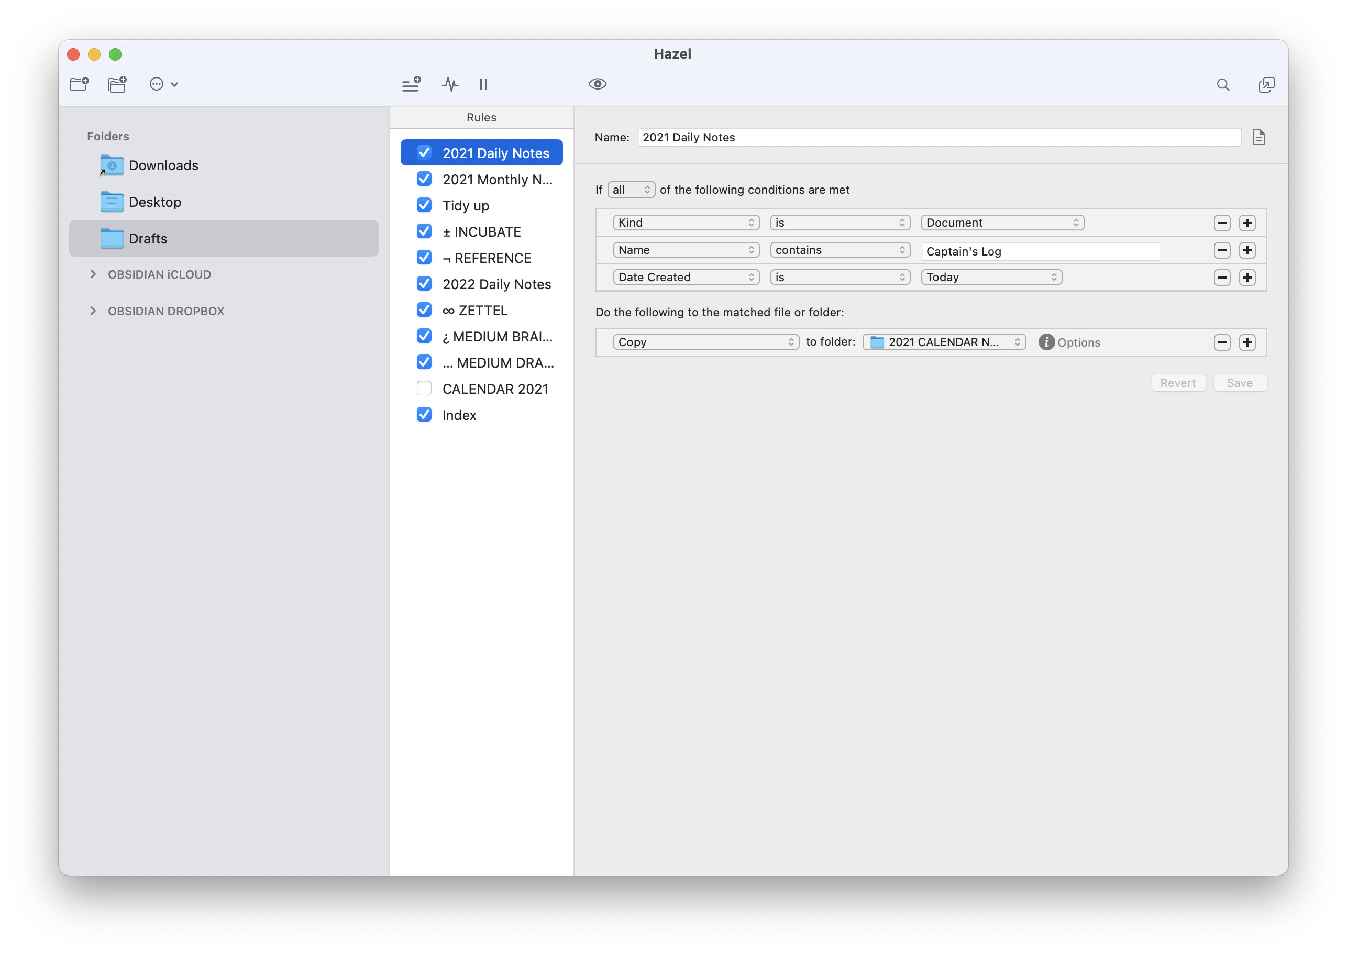Open the Date Created 'is' operator dropdown
This screenshot has height=953, width=1347.
click(840, 277)
